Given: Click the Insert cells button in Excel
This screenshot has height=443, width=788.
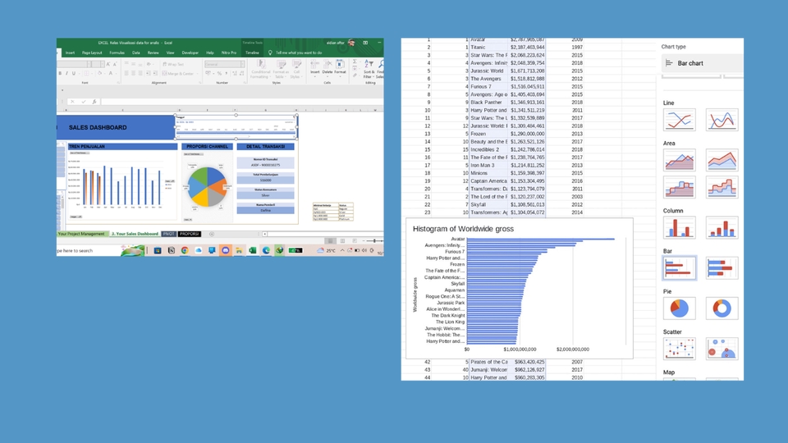Looking at the screenshot, I should click(314, 67).
